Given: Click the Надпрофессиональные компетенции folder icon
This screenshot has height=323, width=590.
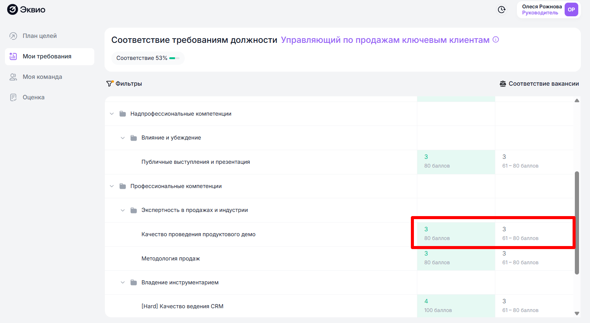Looking at the screenshot, I should coord(123,114).
